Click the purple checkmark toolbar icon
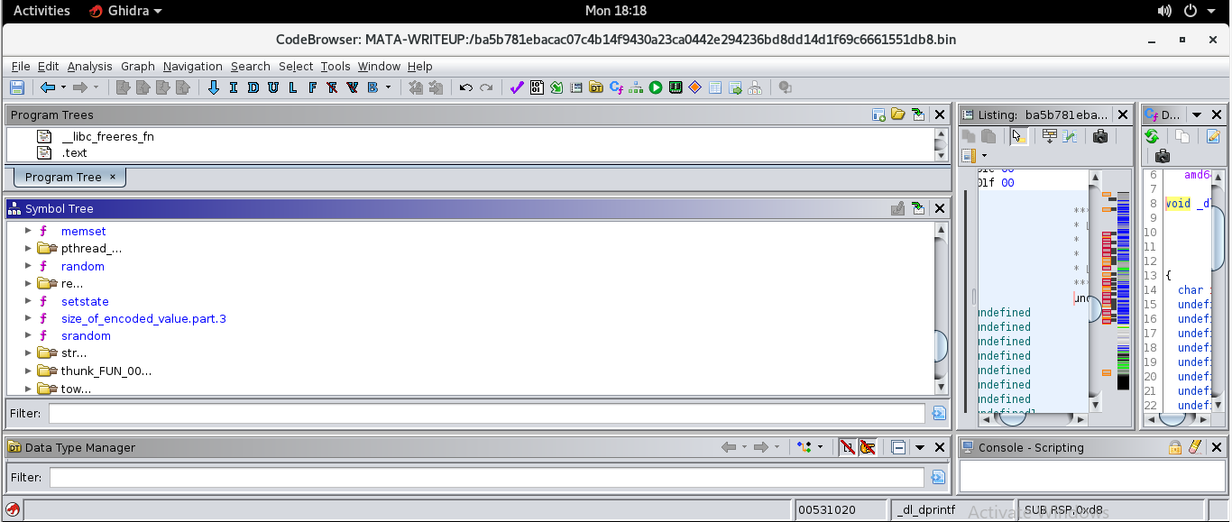The height and width of the screenshot is (522, 1232). 517,87
